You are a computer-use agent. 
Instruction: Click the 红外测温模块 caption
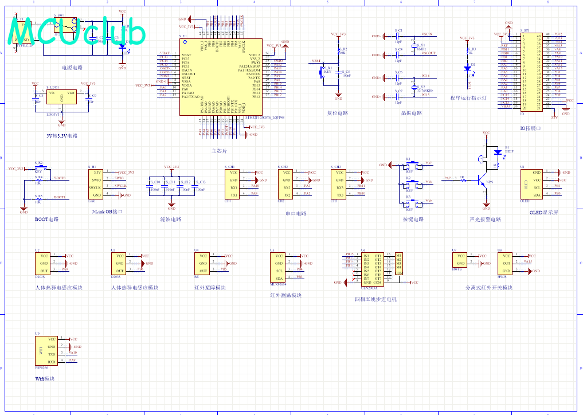click(x=286, y=295)
